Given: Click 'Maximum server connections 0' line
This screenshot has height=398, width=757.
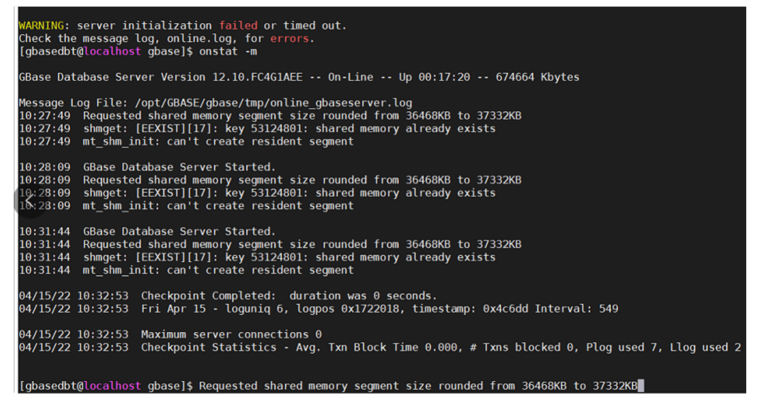Looking at the screenshot, I should click(x=231, y=334).
